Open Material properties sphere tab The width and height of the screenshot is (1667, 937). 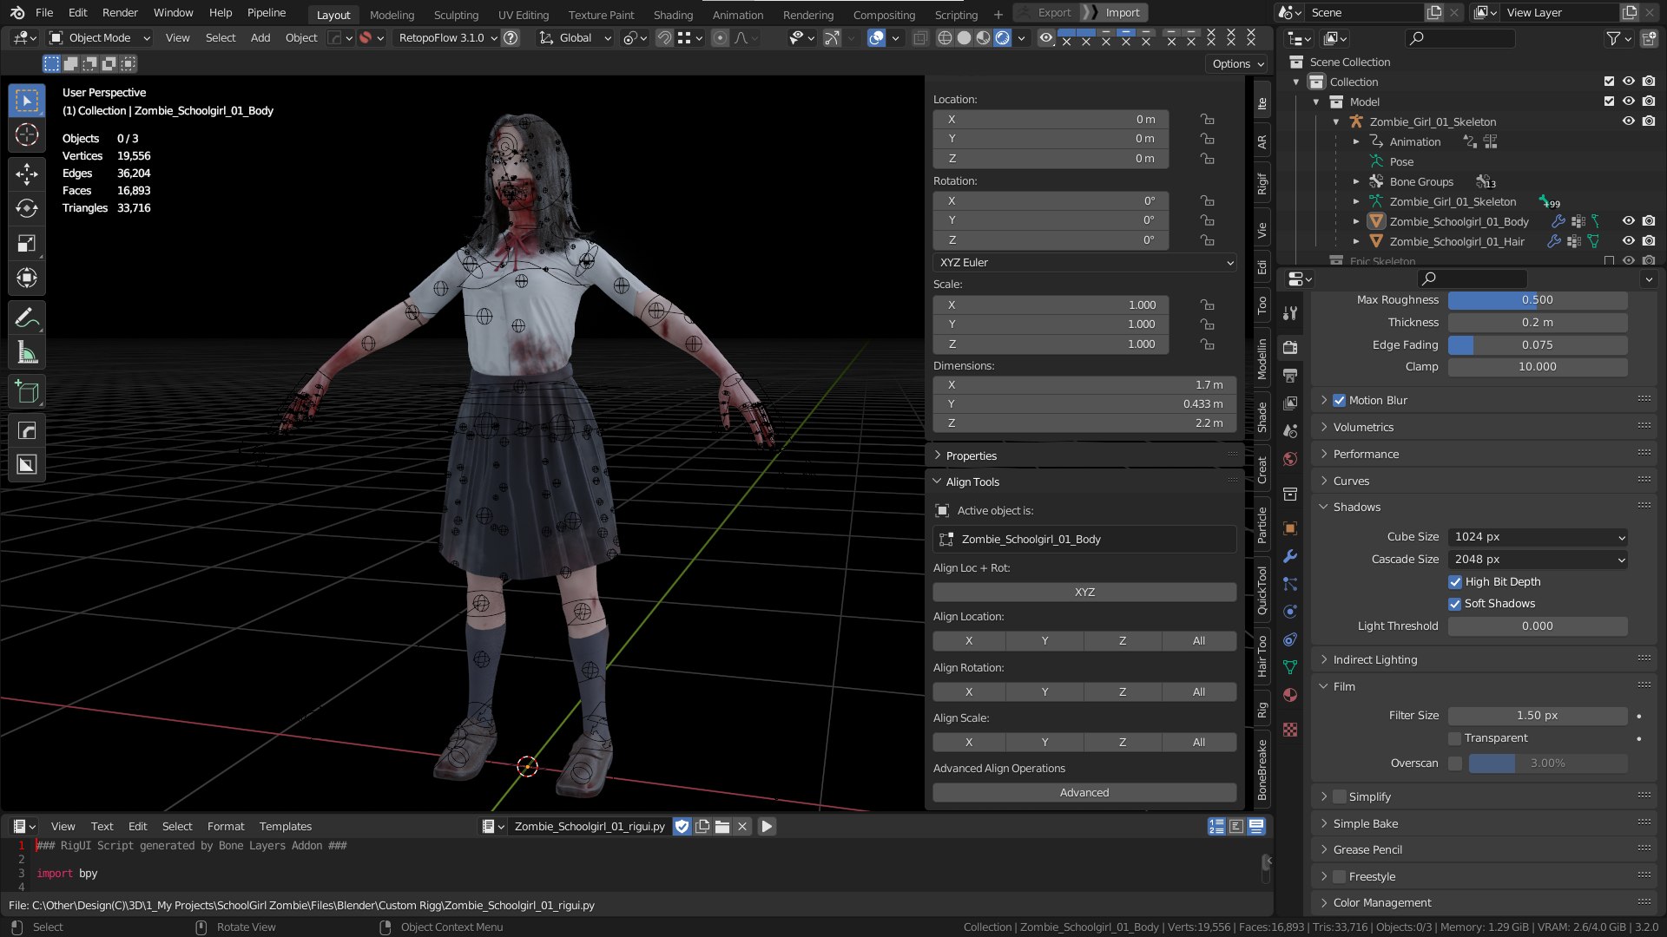click(1290, 695)
